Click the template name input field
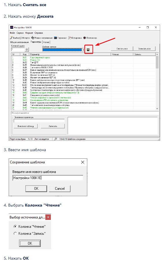The height and width of the screenshot is (262, 163). tap(48, 178)
